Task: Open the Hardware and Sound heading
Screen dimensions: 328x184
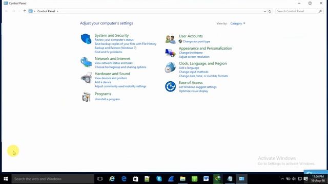Action: tap(112, 74)
